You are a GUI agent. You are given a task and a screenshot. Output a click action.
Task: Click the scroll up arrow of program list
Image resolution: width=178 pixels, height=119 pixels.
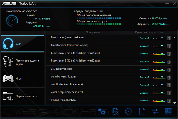[175, 38]
